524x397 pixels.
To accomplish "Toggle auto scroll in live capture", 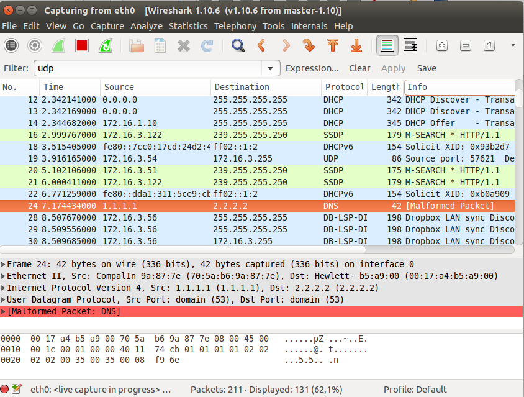I will (x=410, y=45).
